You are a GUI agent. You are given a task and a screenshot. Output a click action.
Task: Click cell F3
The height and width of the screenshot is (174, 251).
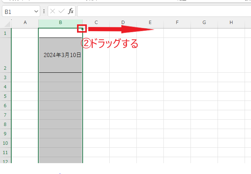(x=177, y=77)
